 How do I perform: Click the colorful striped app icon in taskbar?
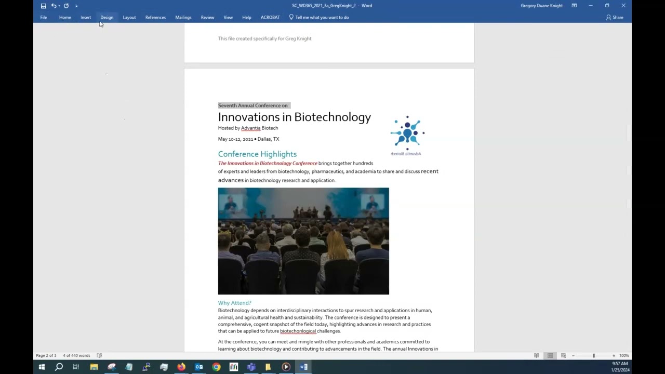click(234, 367)
